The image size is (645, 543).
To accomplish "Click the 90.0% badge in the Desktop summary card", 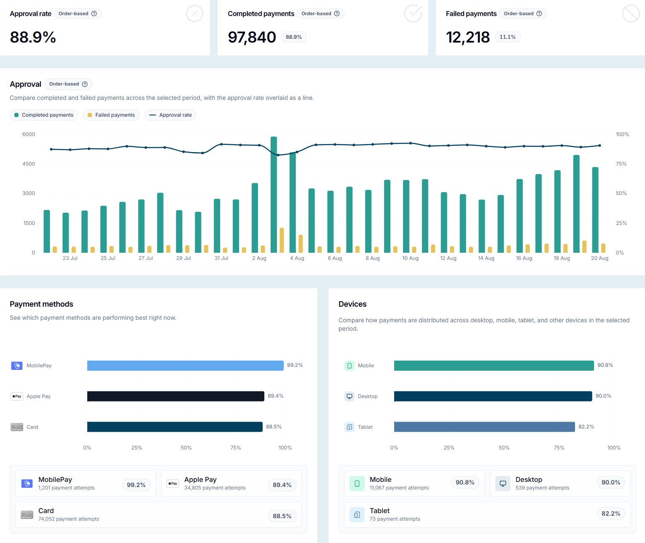I will click(x=611, y=483).
